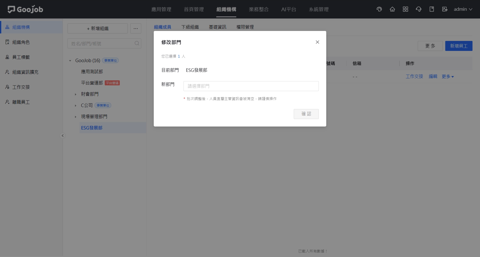Open the 業務整合 top menu
This screenshot has height=257, width=480.
[x=259, y=9]
